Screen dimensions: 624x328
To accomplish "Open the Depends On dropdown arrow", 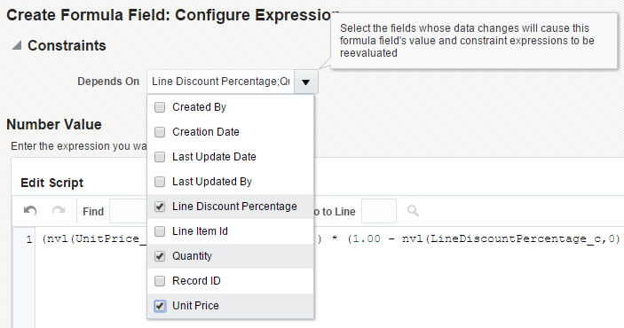I will click(306, 82).
